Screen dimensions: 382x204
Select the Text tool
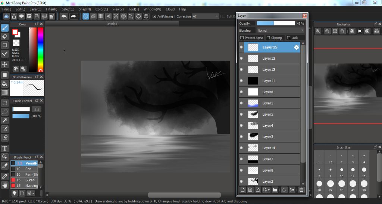pos(4,148)
